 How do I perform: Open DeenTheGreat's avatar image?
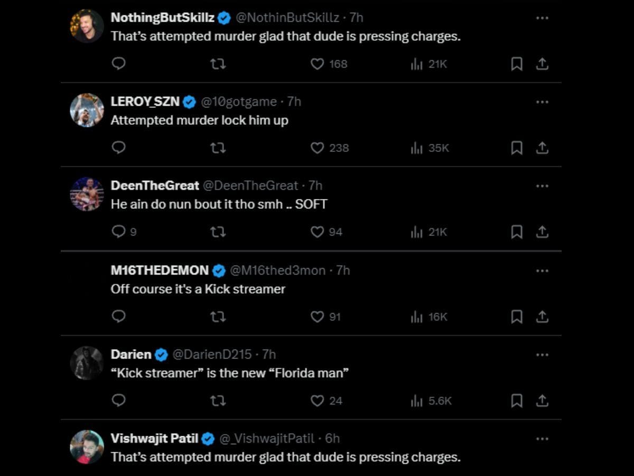(x=87, y=194)
